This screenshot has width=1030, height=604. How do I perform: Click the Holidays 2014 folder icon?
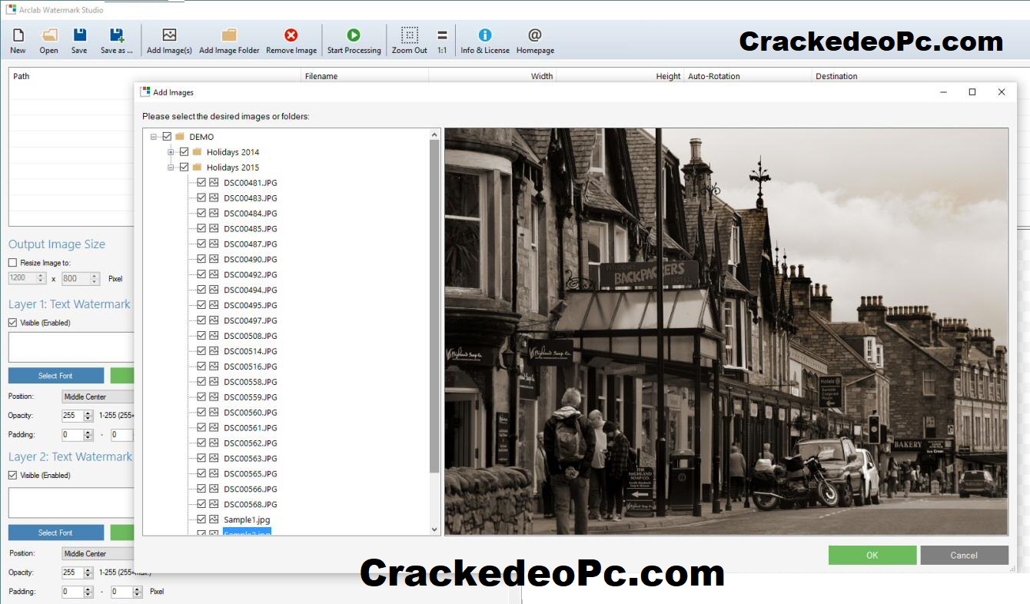[x=197, y=152]
